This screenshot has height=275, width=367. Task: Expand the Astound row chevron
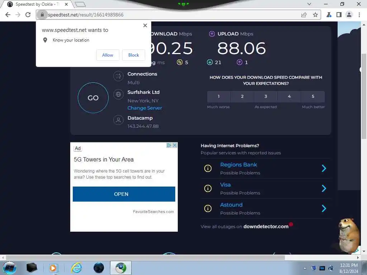click(324, 208)
